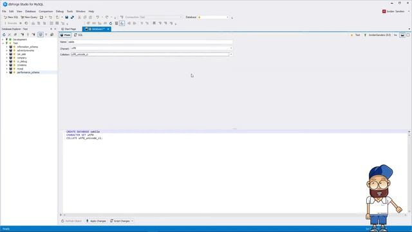
Task: Select adventureworks database in the tree
Action: (26, 50)
